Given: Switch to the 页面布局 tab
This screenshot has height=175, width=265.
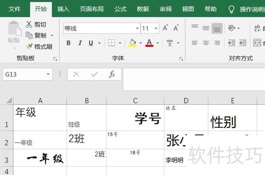Looking at the screenshot, I should [92, 9].
